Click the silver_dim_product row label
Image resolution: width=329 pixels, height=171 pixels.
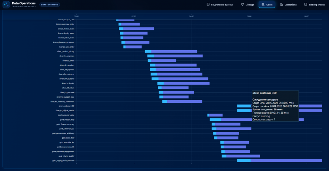point(67,65)
